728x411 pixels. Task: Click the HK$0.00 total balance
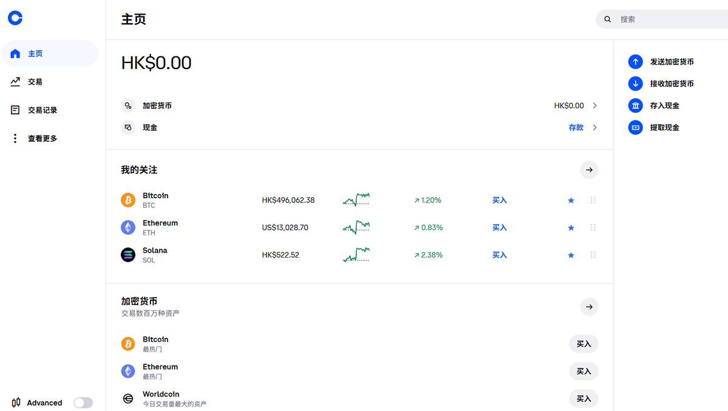(x=157, y=62)
